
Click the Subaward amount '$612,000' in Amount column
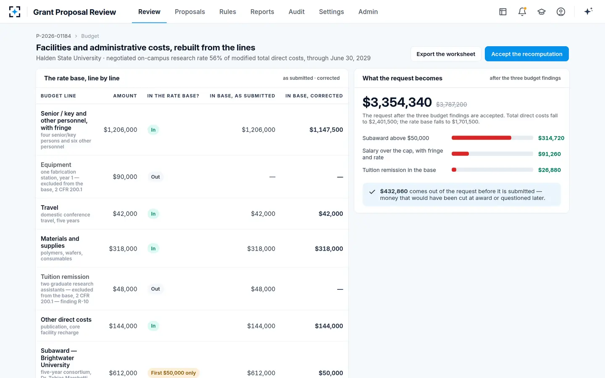(123, 373)
